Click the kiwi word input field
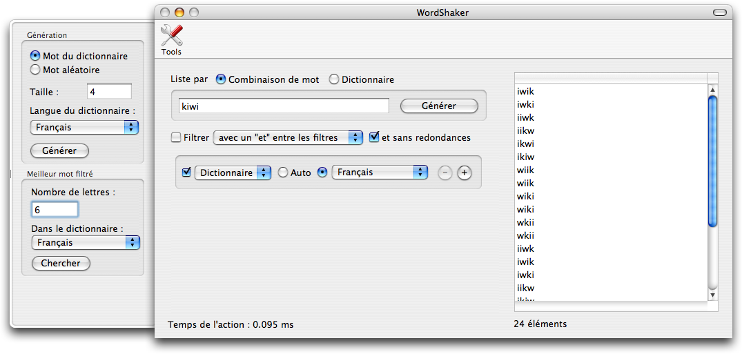The height and width of the screenshot is (354, 742). click(x=284, y=106)
